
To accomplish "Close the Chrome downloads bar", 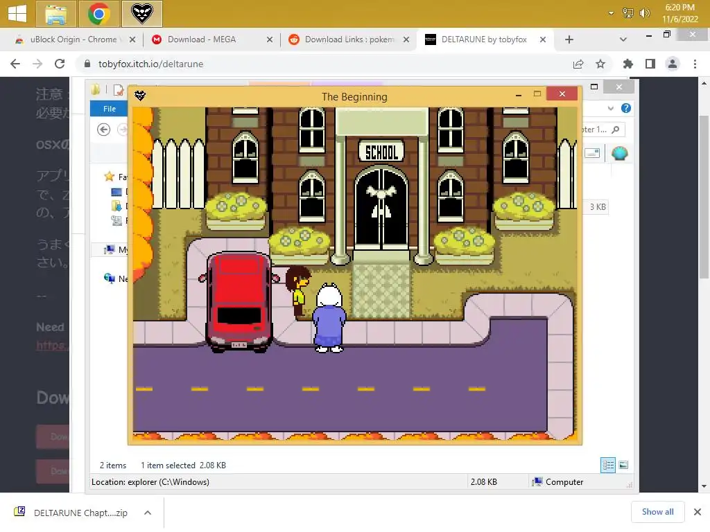I will pos(698,512).
